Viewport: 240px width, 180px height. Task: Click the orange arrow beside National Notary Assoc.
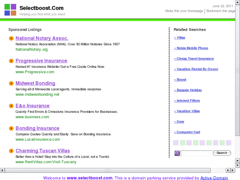[11, 38]
